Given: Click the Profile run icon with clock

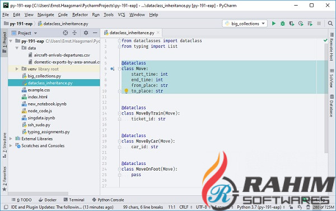Looking at the screenshot, I should pyautogui.click(x=301, y=24).
